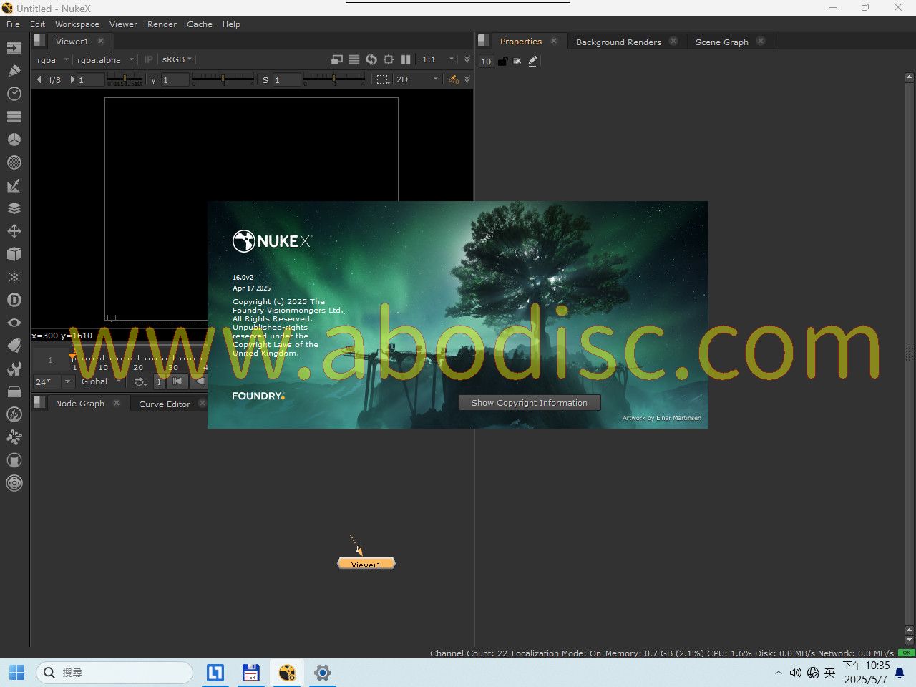Toggle the timeline in/out I button
The image size is (916, 687).
(x=159, y=381)
